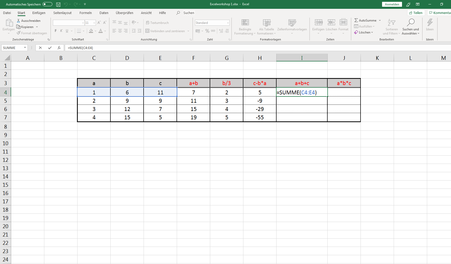The width and height of the screenshot is (451, 264).
Task: Decrease font size with A down
Action: click(x=105, y=23)
